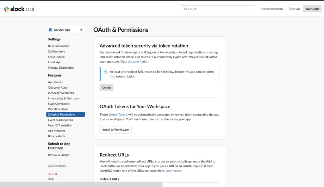Click the search magnifier icon
The width and height of the screenshot is (324, 187).
[x=185, y=9]
